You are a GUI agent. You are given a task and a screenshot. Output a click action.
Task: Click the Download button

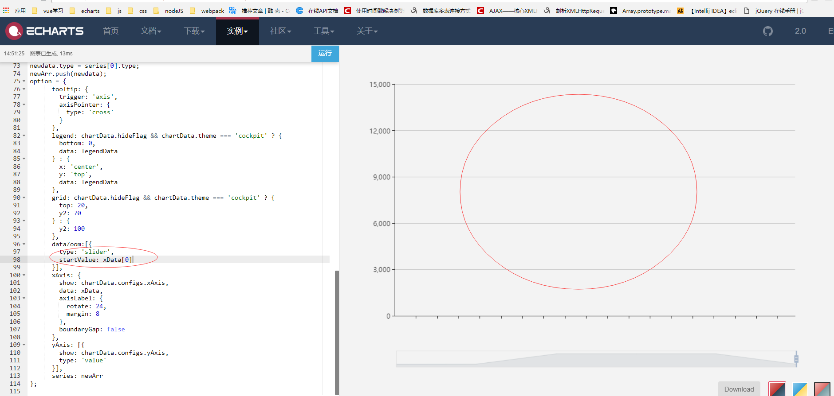tap(739, 389)
